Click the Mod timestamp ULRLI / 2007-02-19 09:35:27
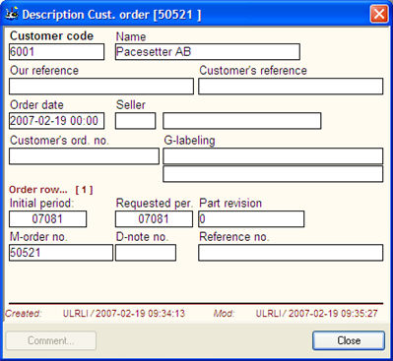 click(x=316, y=314)
